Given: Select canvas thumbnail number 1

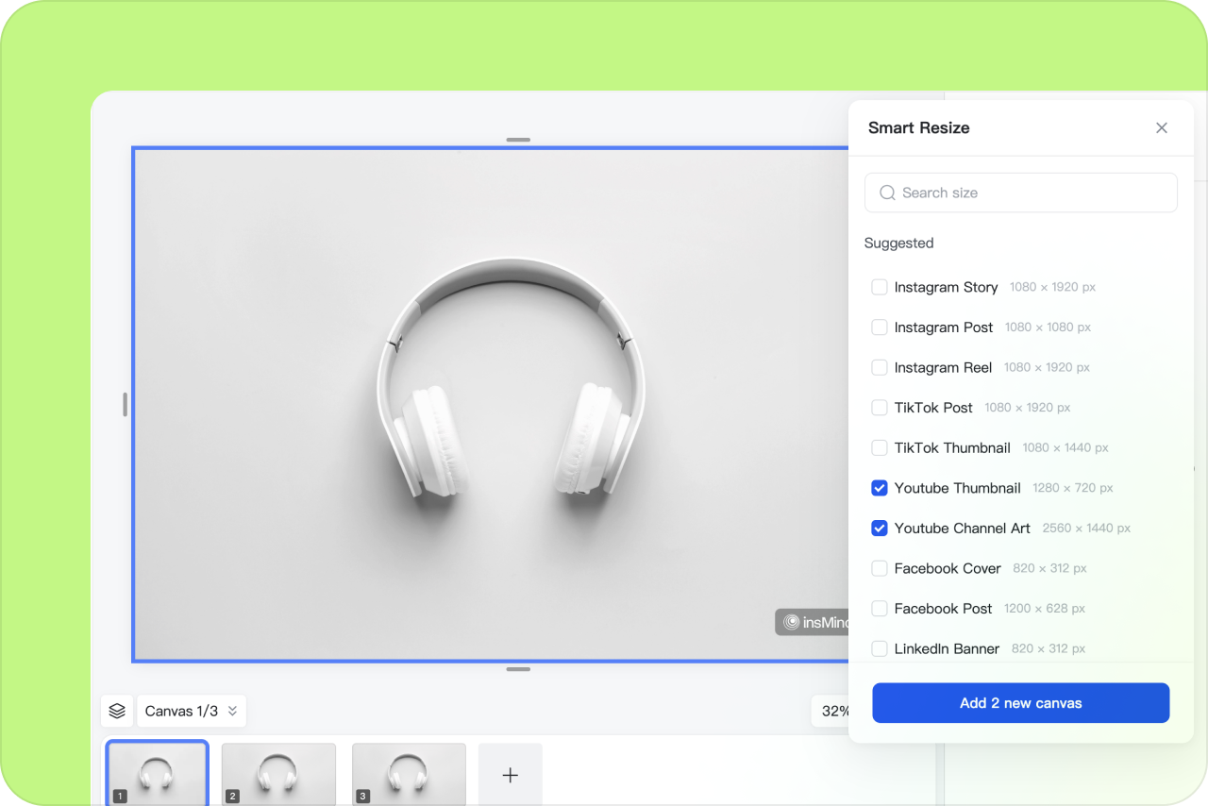Looking at the screenshot, I should (157, 773).
